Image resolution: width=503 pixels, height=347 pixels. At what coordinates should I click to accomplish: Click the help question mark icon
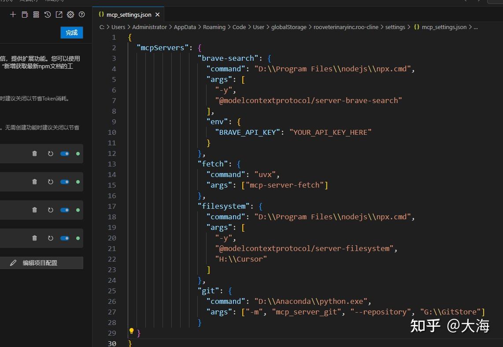(x=81, y=15)
